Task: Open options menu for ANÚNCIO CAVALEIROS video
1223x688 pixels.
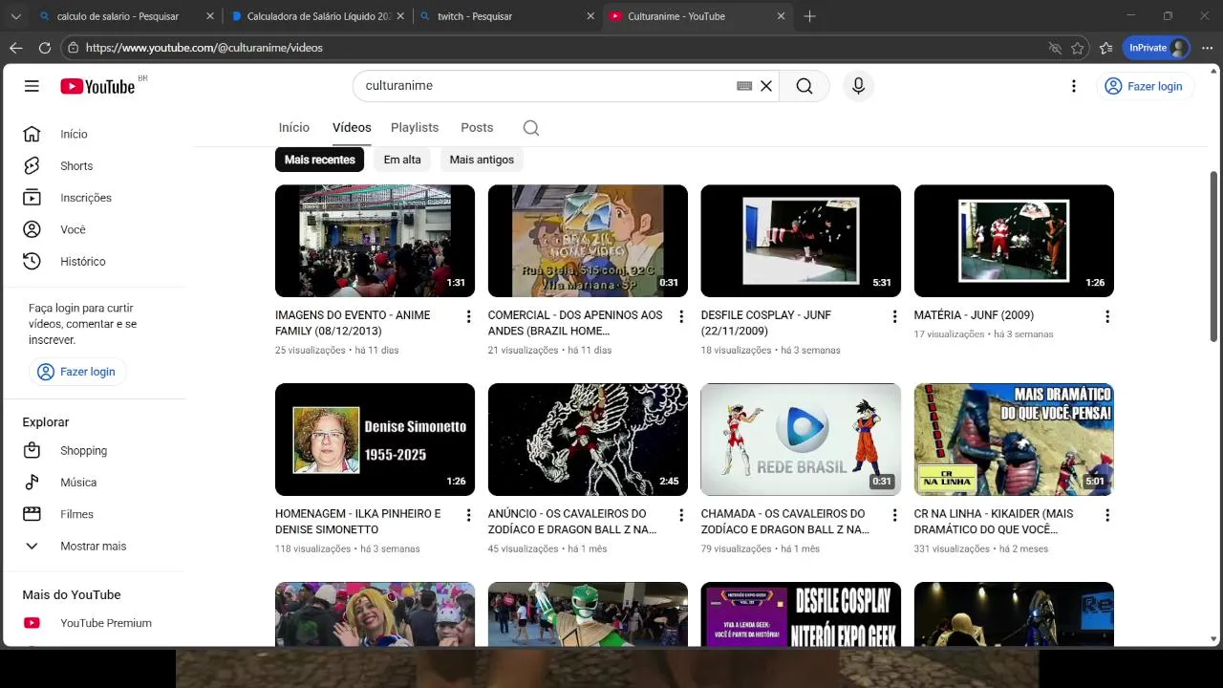Action: click(681, 515)
